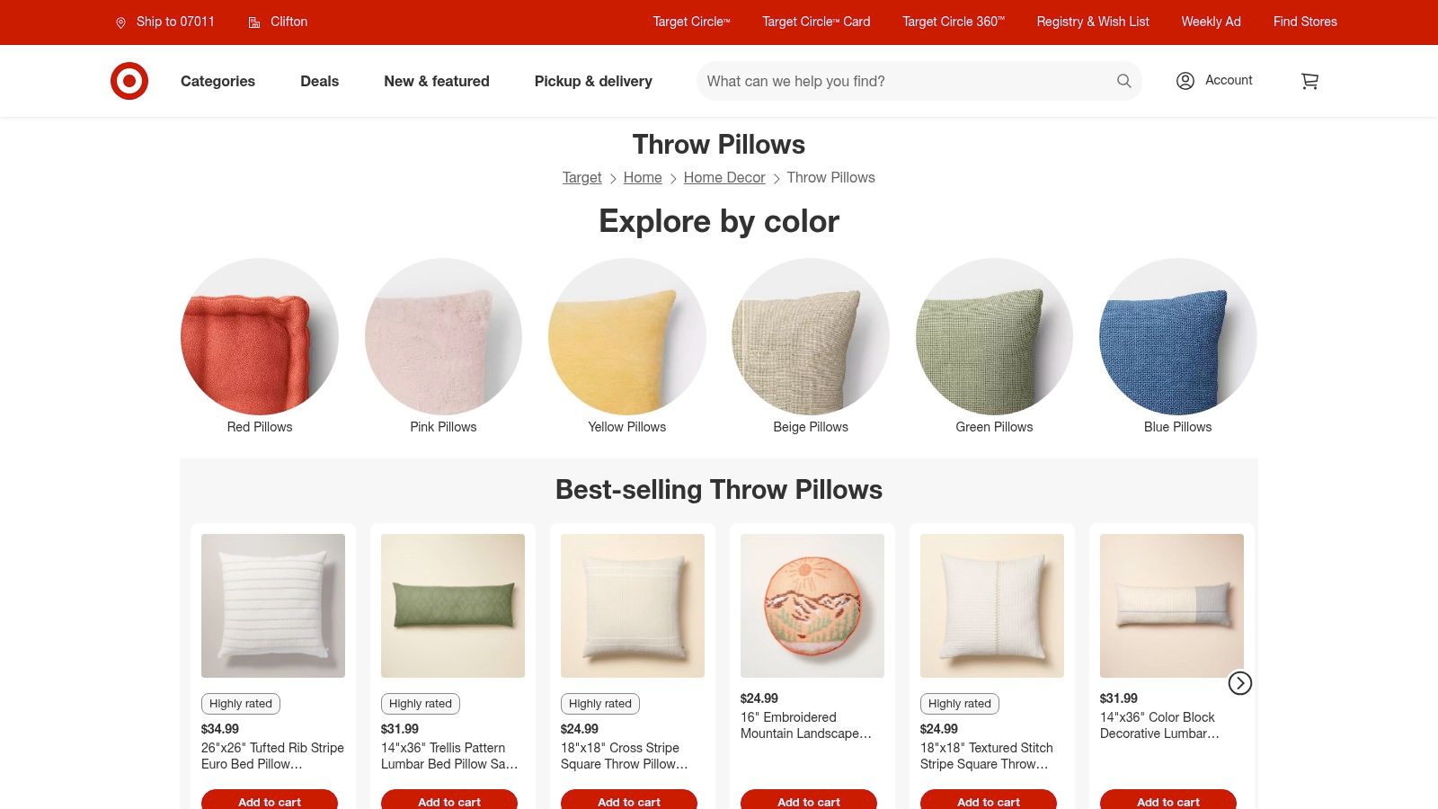Open the shopping cart icon
The height and width of the screenshot is (809, 1438).
tap(1309, 81)
